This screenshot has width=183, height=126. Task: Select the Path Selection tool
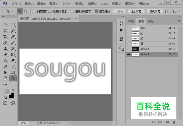[5, 72]
